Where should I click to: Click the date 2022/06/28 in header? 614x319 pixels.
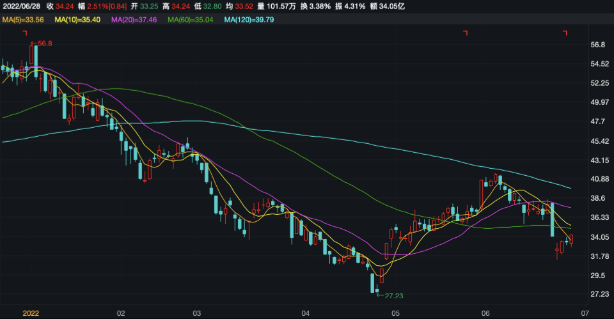(x=22, y=6)
